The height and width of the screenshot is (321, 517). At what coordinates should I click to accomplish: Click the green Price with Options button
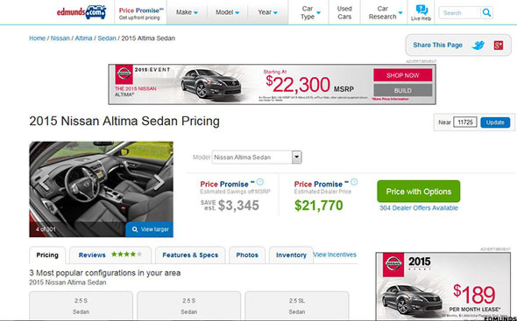tap(418, 191)
